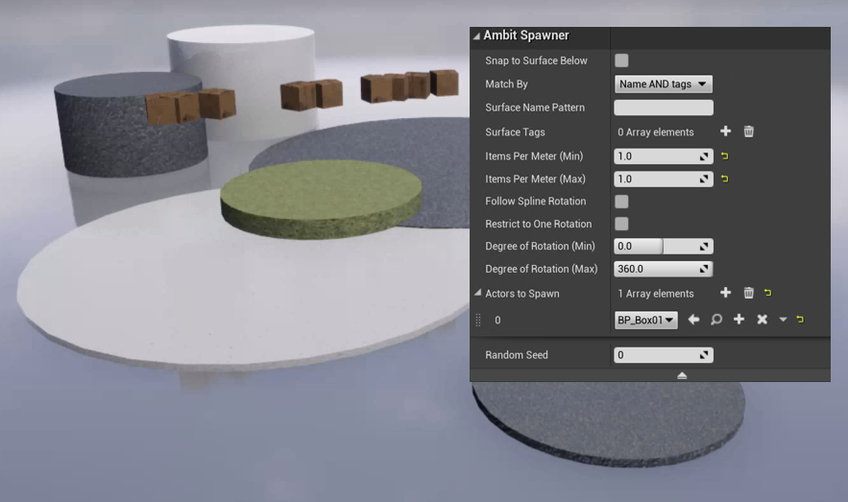Empty the Surface Tags array

point(748,131)
